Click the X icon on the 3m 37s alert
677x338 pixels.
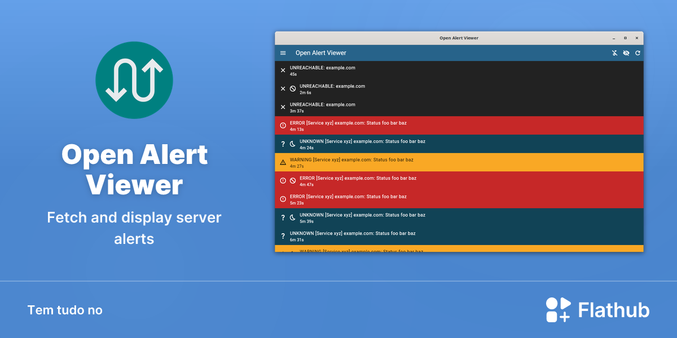pyautogui.click(x=283, y=107)
